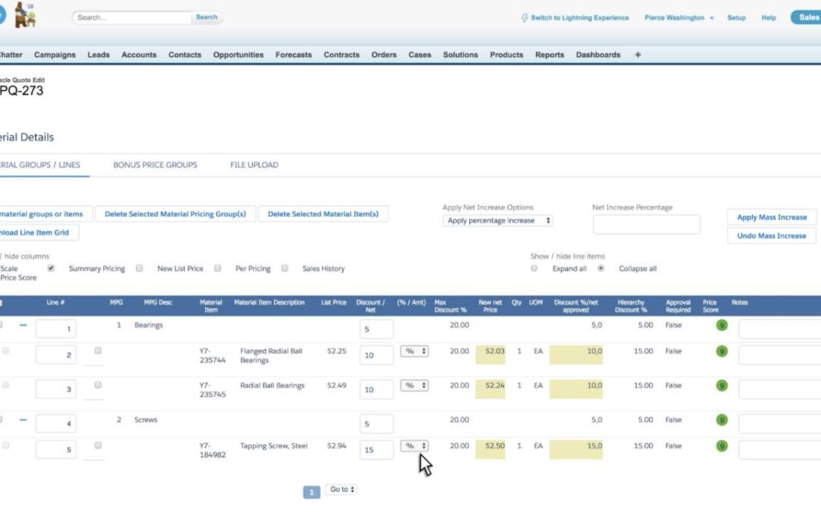821x513 pixels.
Task: Open the Accounts tab
Action: tap(139, 55)
